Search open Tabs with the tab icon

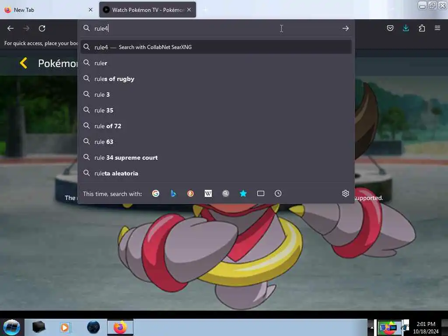pyautogui.click(x=261, y=193)
